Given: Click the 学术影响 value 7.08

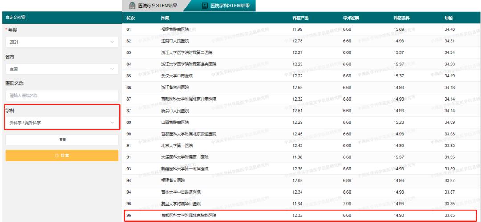Looking at the screenshot, I should coord(347,204).
